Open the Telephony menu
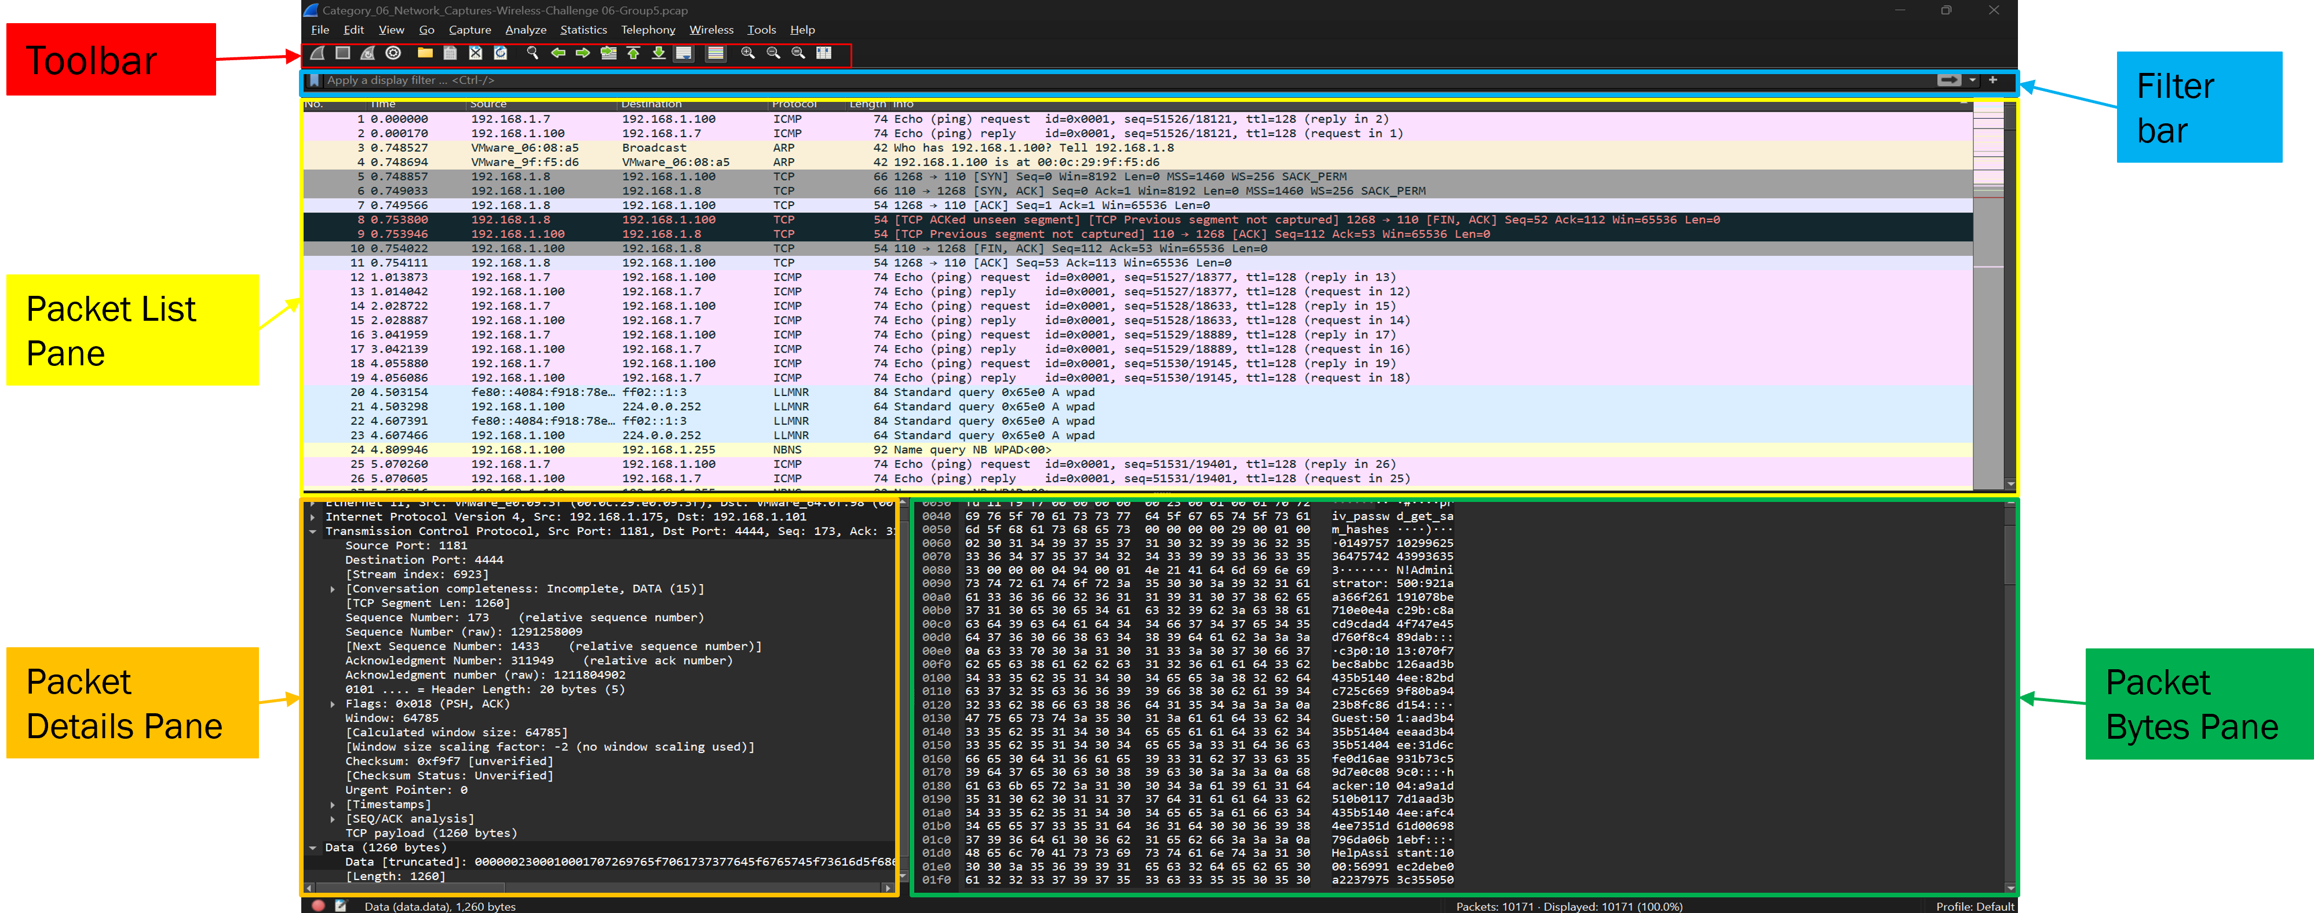Screen dimensions: 2314x913 tap(648, 31)
